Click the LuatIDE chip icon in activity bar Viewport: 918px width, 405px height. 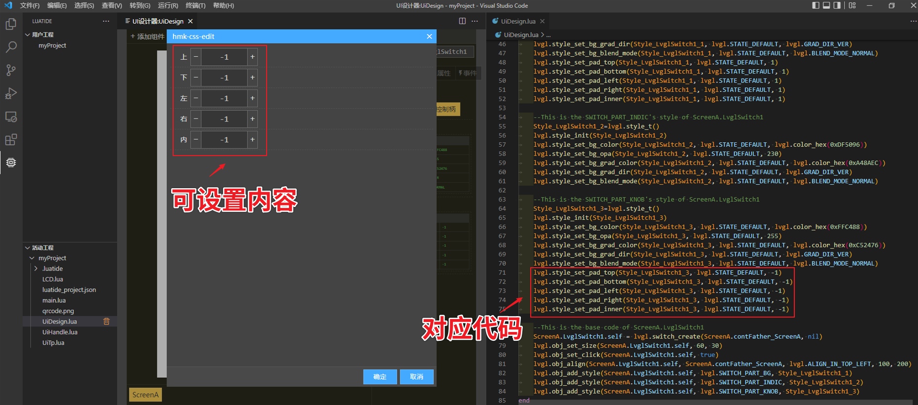coord(11,162)
